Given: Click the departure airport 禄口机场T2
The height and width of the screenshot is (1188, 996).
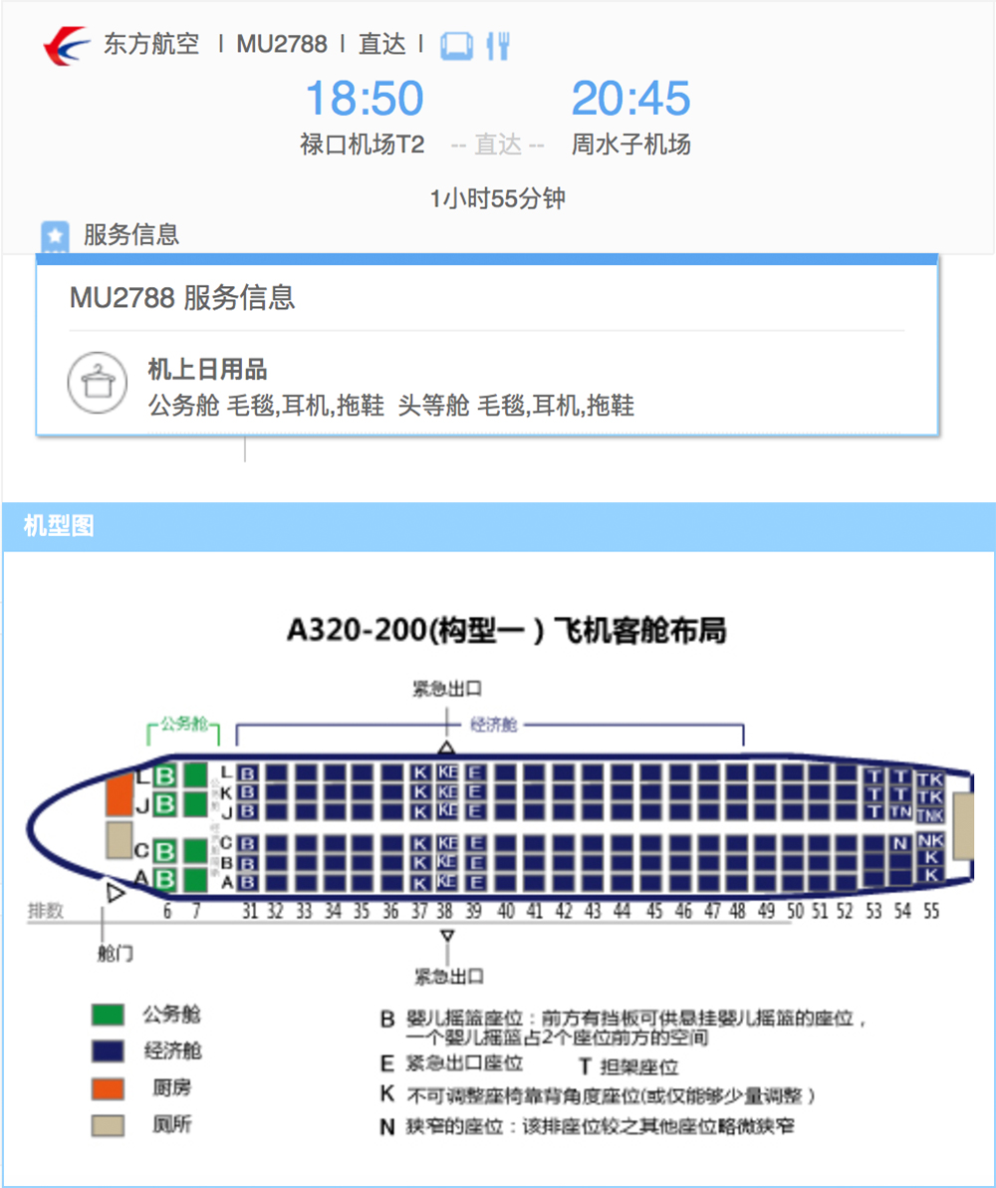Looking at the screenshot, I should coord(362,144).
